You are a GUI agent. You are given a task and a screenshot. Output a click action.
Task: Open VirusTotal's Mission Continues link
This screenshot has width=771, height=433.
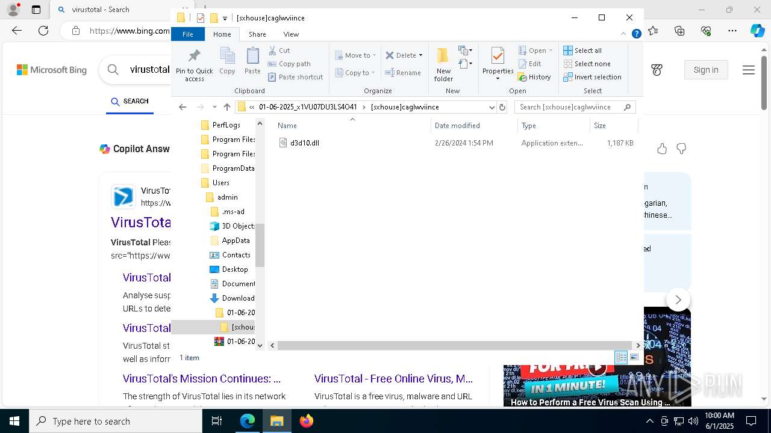pyautogui.click(x=202, y=379)
